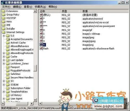Viewport: 130px width, 111px height.
Task: Open the 编辑(E) menu
Action: click(17, 7)
